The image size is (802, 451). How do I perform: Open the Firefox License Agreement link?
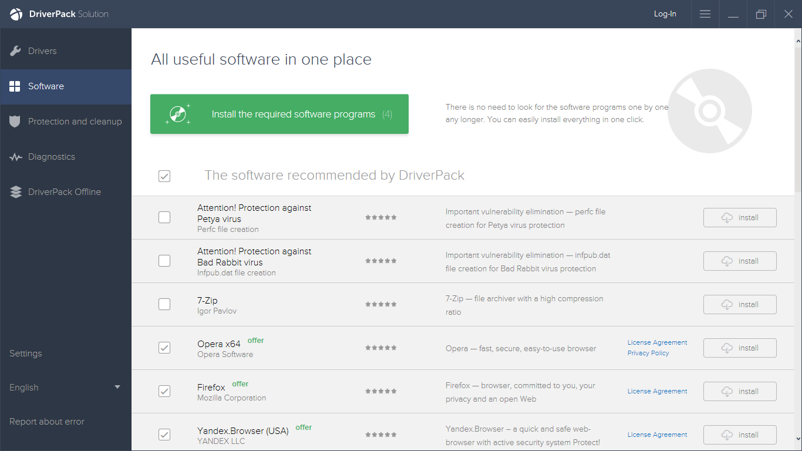click(x=658, y=391)
